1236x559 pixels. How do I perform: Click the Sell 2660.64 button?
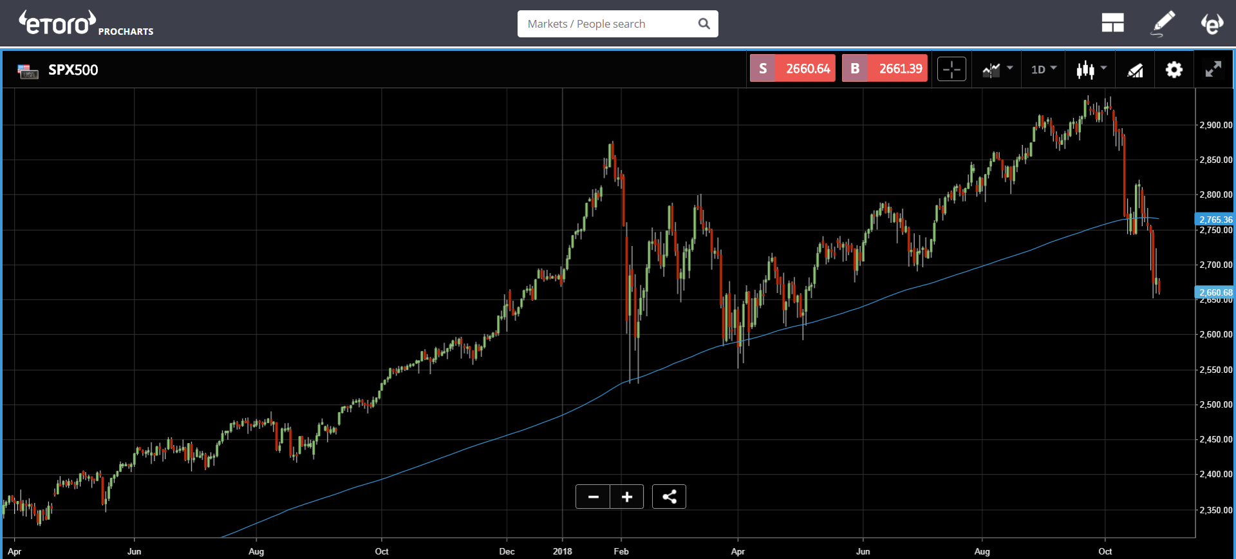coord(792,68)
